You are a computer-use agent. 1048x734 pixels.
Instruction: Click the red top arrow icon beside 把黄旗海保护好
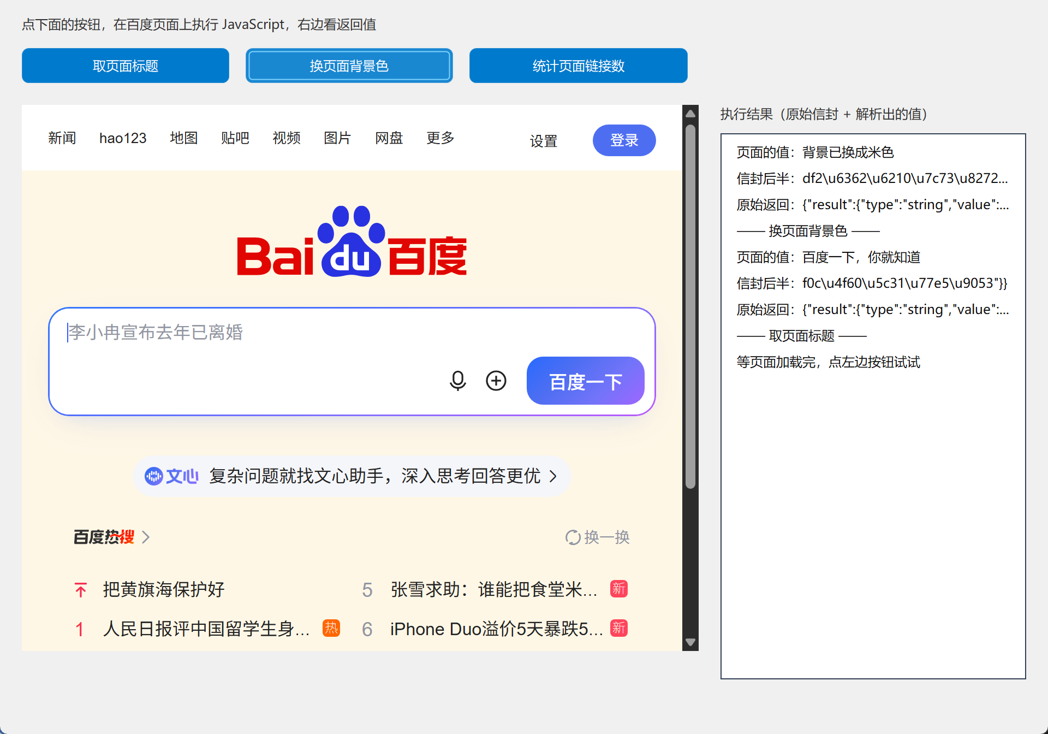[x=81, y=590]
